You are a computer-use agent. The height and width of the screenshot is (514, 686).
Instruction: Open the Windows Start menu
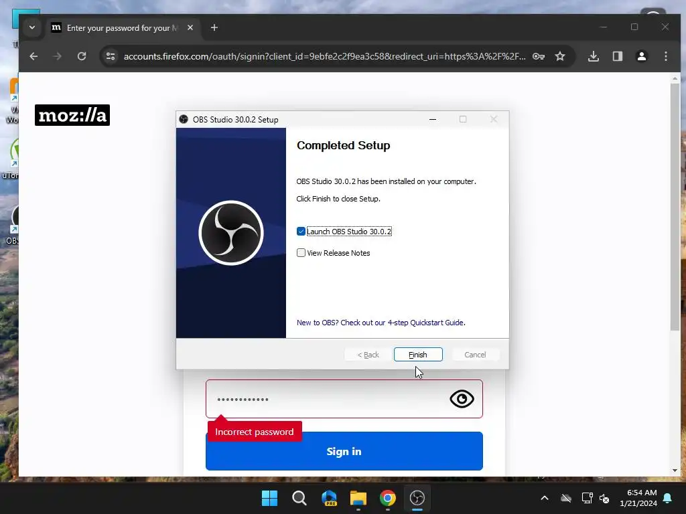(269, 498)
